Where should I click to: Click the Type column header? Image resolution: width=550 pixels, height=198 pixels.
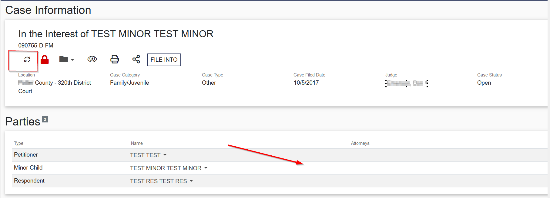pyautogui.click(x=18, y=143)
